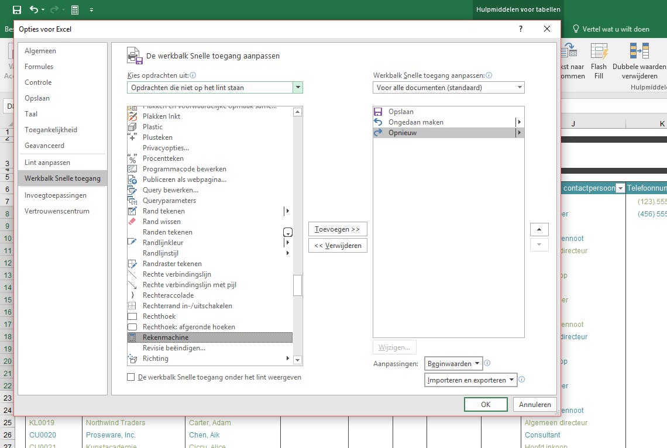This screenshot has width=667, height=448.
Task: Open the Vertrouwenscentrum category
Action: pos(57,211)
